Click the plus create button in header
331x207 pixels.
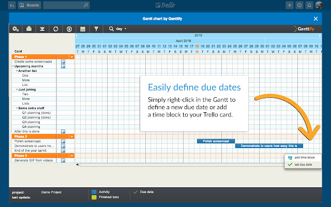290,5
